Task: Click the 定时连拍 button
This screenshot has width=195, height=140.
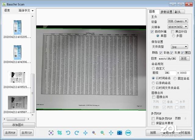Action: [185, 133]
